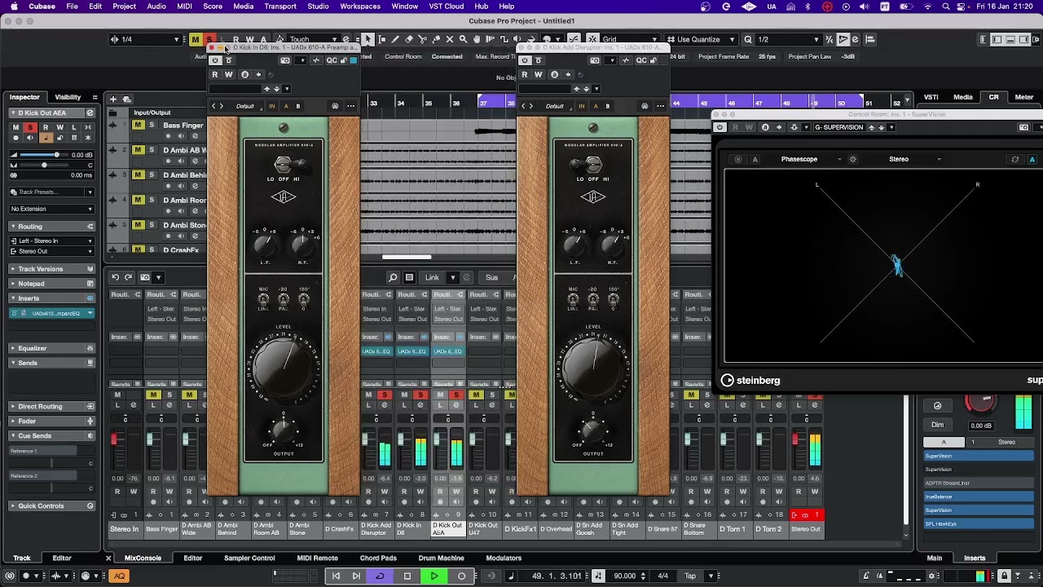Click the Tap tempo button
The height and width of the screenshot is (587, 1043).
coord(689,576)
